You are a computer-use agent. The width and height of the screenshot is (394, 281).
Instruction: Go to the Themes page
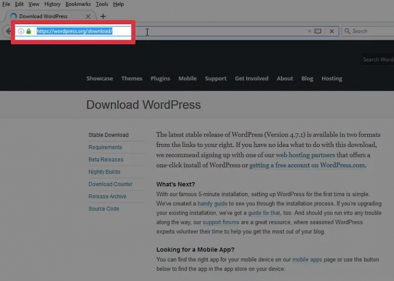[131, 79]
